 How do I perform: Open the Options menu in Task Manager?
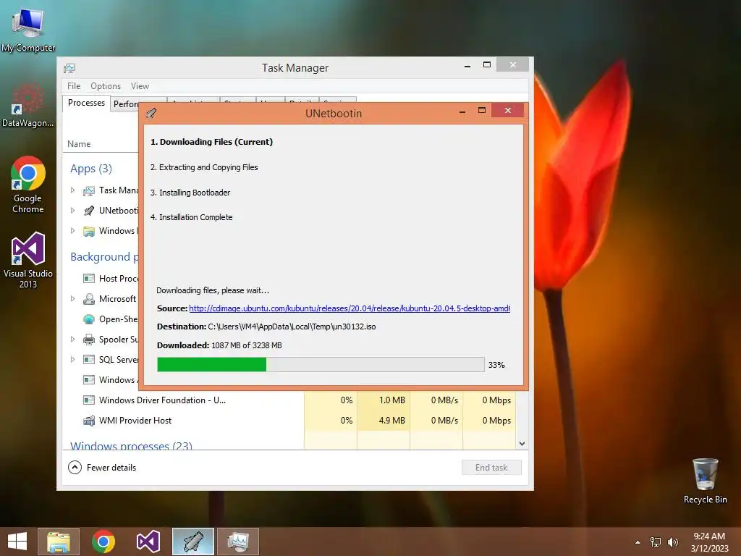pyautogui.click(x=106, y=86)
